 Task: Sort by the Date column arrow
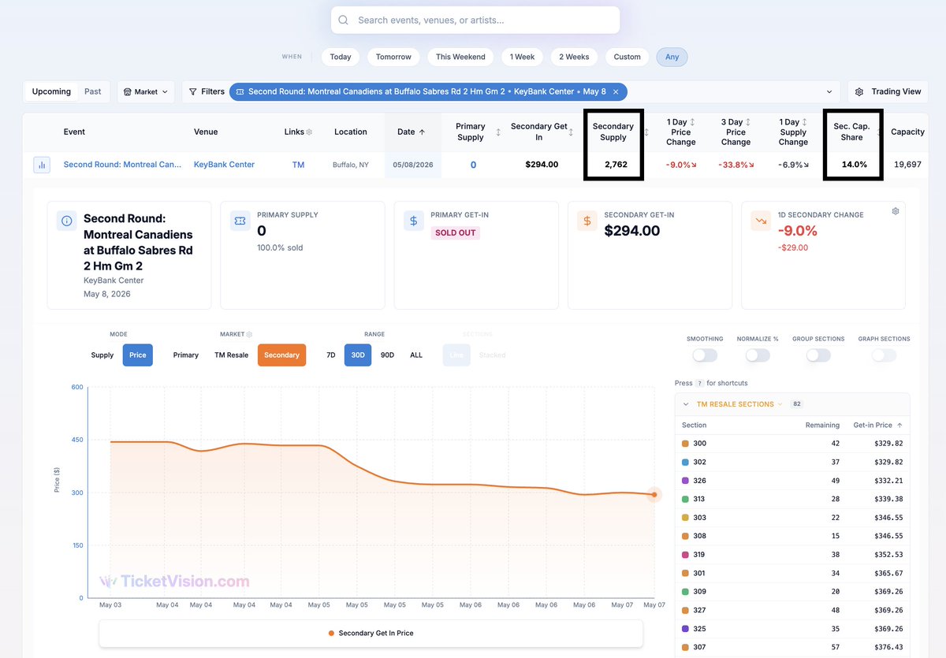[422, 132]
